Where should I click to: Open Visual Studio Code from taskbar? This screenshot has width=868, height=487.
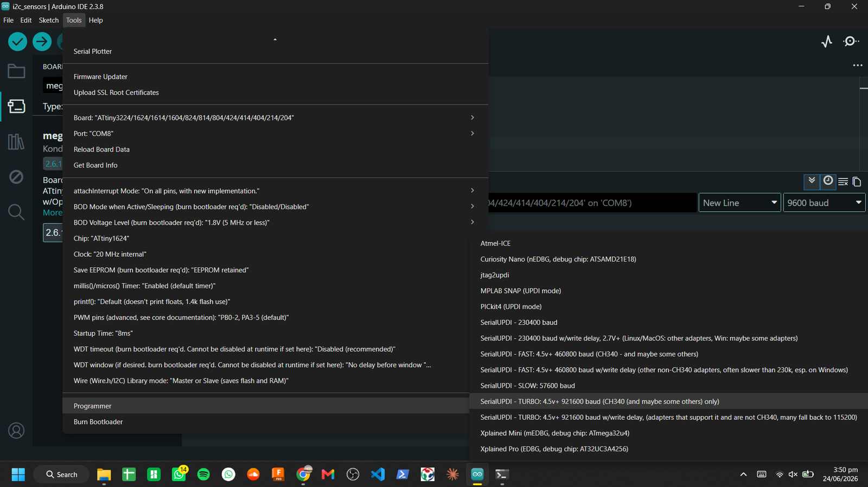tap(378, 475)
